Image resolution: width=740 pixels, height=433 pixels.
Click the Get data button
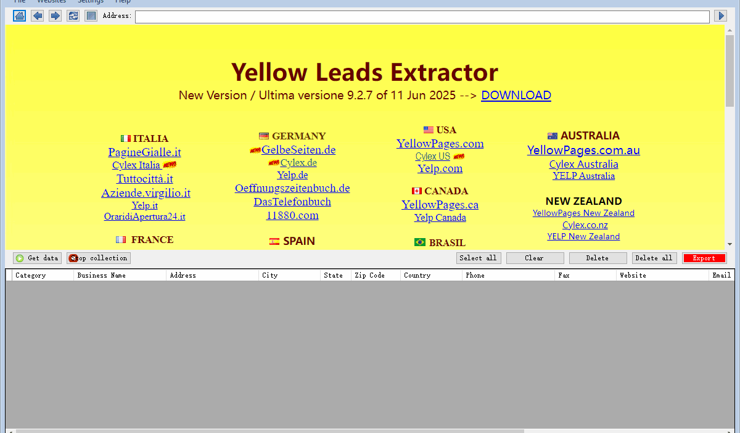pos(38,258)
